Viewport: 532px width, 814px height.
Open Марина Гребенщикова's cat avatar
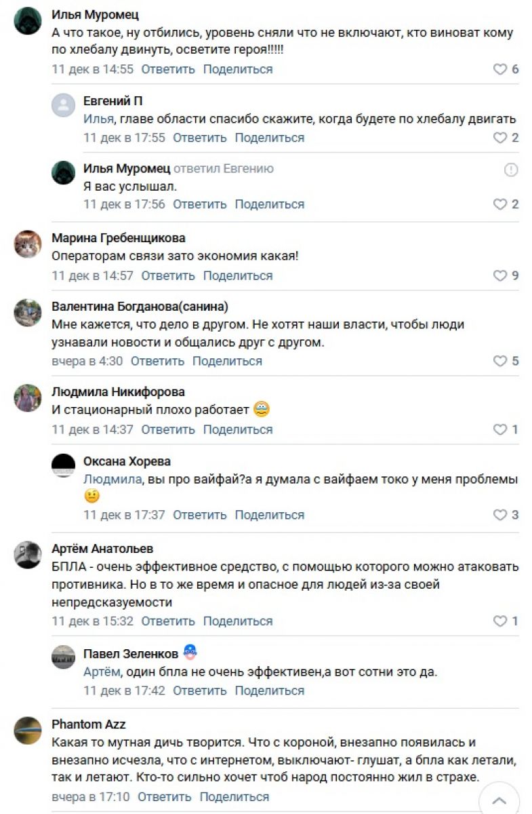point(28,244)
